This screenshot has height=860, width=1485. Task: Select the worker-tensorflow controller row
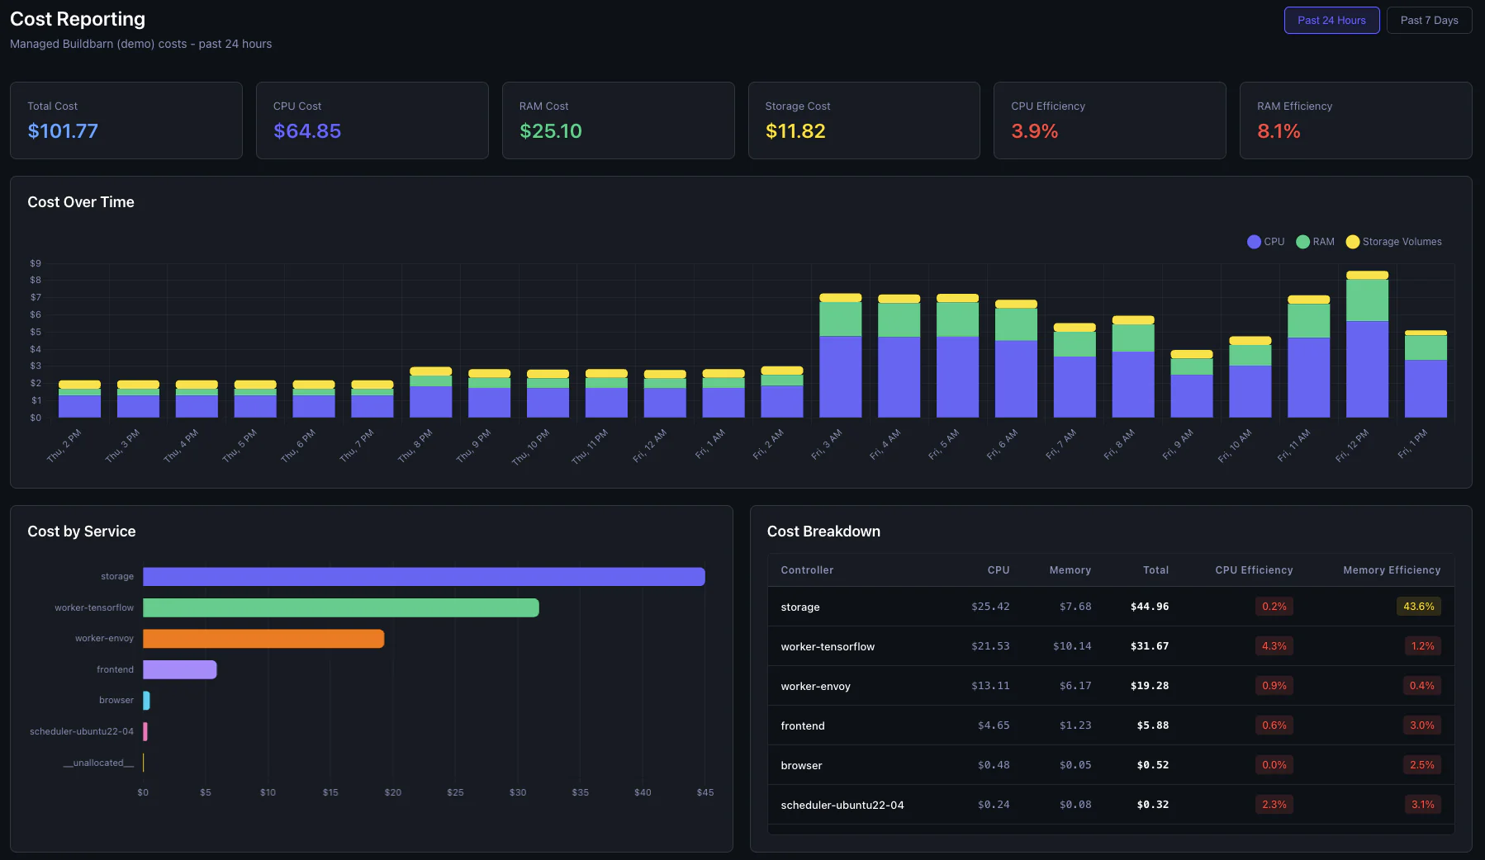[1111, 646]
